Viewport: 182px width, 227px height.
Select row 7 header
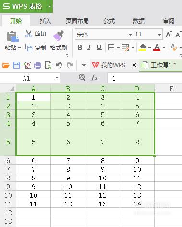8,169
